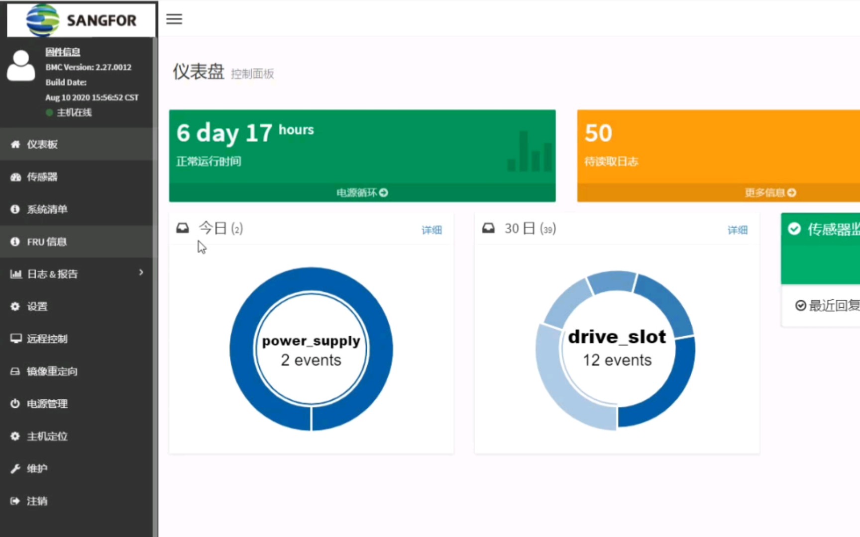The image size is (860, 537).
Task: Open the 远程控制 menu item
Action: [x=76, y=339]
